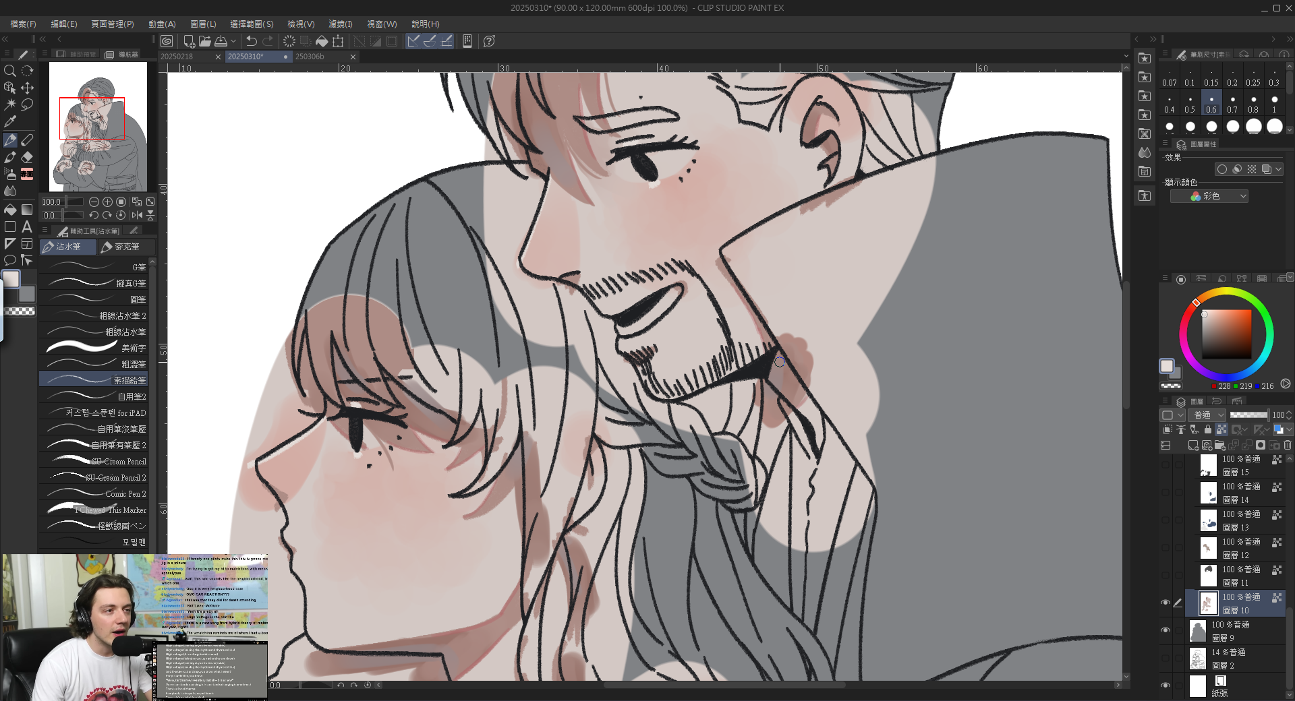Create a new layer folder
The image size is (1295, 701).
point(1219,446)
